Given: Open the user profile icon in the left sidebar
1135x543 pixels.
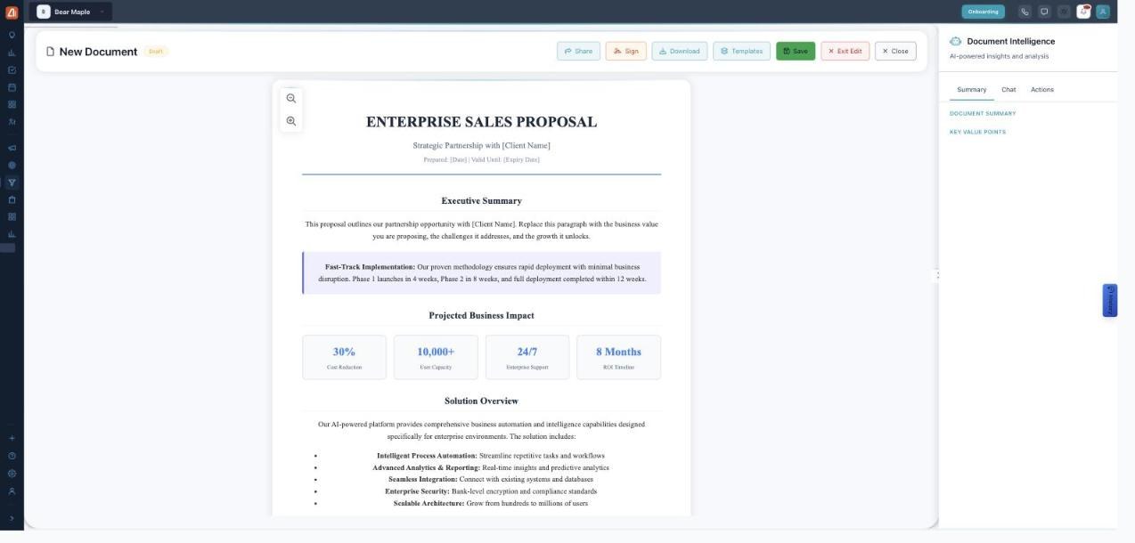Looking at the screenshot, I should [12, 491].
